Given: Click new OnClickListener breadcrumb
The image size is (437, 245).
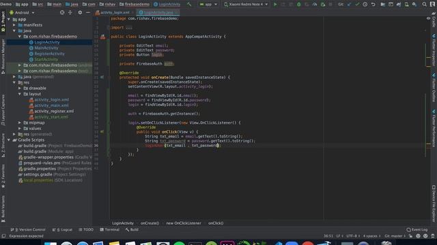Looking at the screenshot, I should coord(184,223).
